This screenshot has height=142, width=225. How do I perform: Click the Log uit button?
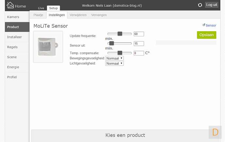[212, 5]
